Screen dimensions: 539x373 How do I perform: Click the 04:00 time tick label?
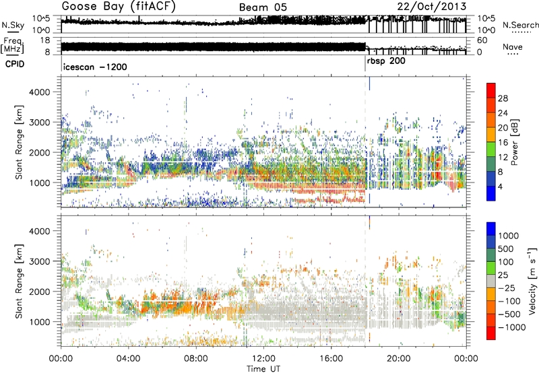pos(129,359)
